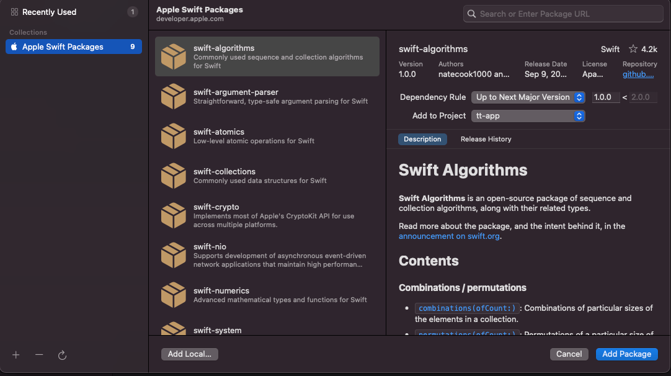Viewport: 671px width, 376px height.
Task: Refresh collections with the circular arrow icon
Action: tap(62, 355)
